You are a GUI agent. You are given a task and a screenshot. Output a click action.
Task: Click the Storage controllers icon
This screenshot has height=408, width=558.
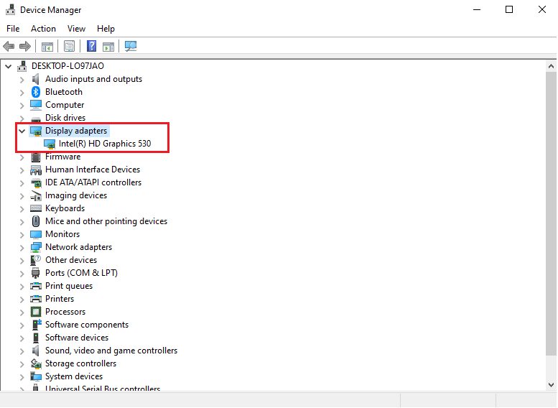coord(36,363)
